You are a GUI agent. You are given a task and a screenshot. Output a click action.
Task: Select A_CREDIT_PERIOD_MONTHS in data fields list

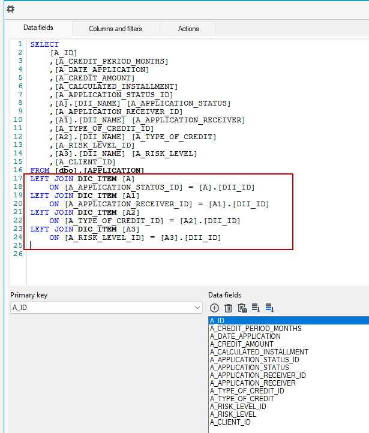pyautogui.click(x=256, y=328)
